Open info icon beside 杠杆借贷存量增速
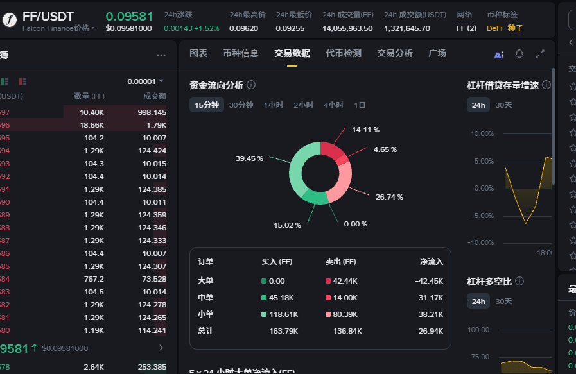576x374 pixels. (546, 85)
